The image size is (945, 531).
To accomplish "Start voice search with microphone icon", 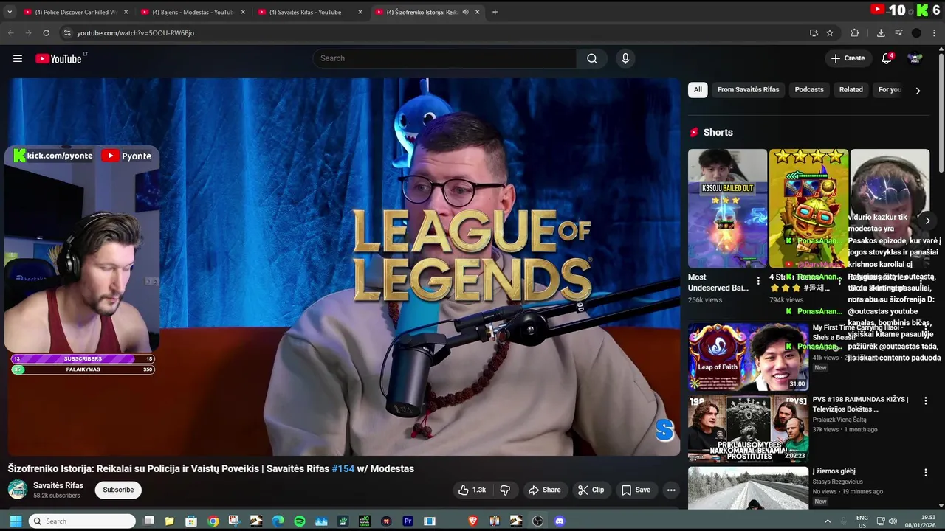I will 625,58.
